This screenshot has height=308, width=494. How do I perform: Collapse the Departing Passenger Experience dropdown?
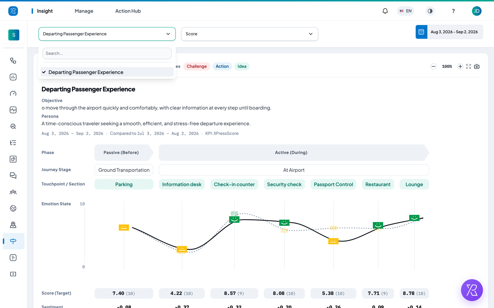(x=107, y=34)
